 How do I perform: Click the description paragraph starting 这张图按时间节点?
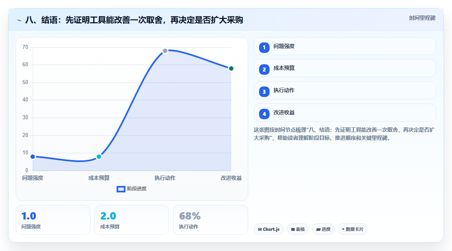[344, 134]
